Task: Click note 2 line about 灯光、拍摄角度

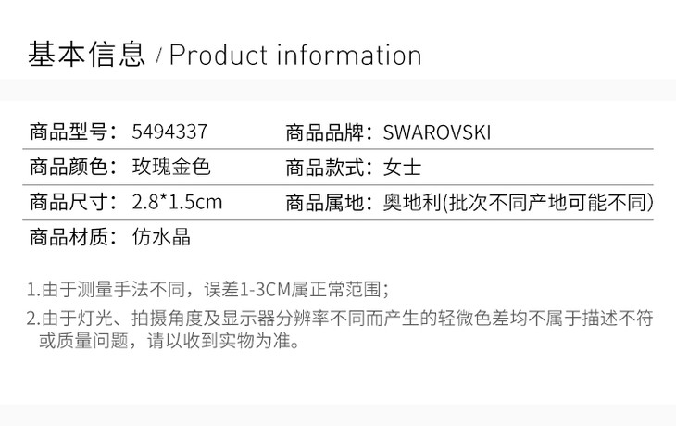Action: 339,319
